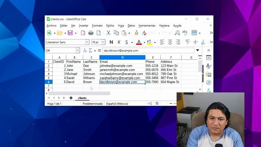This screenshot has width=261, height=147.
Task: Open the Hoja menu
Action: pyautogui.click(x=121, y=25)
